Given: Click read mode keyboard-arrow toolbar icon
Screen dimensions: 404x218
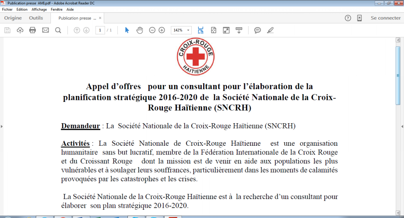Looking at the screenshot, I should [x=239, y=30].
